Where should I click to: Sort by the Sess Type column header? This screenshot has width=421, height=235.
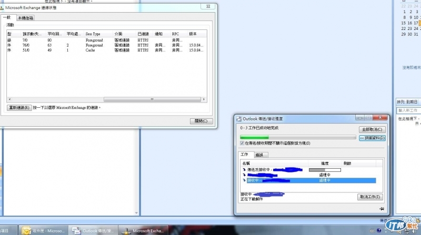[98, 34]
